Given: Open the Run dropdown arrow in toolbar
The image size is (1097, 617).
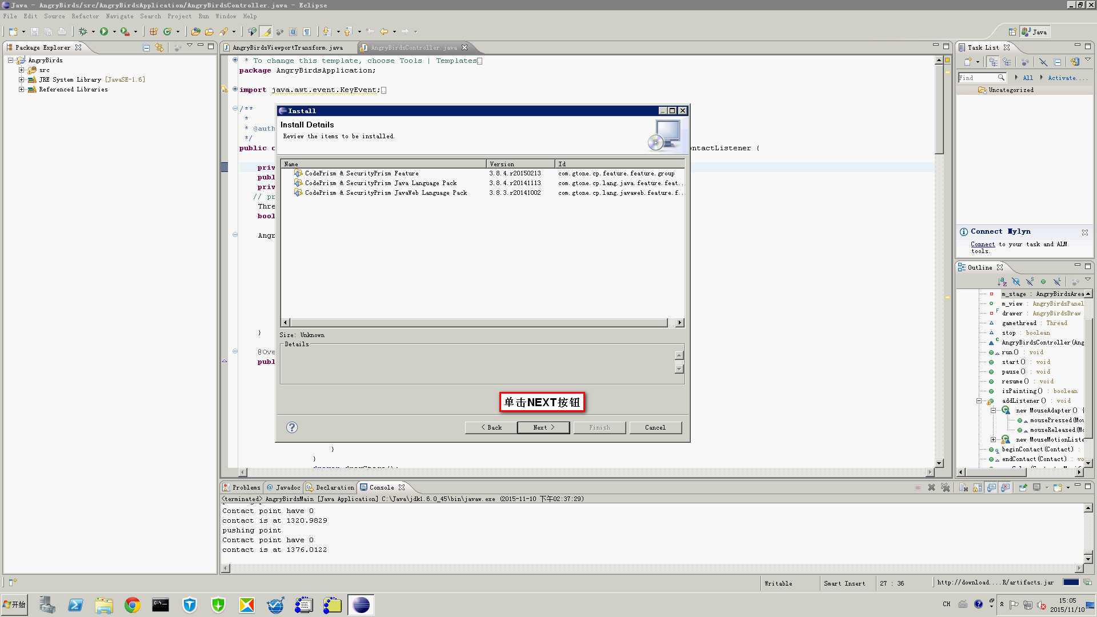Looking at the screenshot, I should tap(114, 32).
